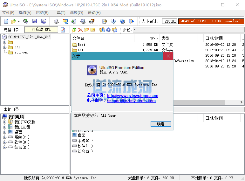This screenshot has height=181, width=245.
Task: Click the blue question mark Help icon
Action: pos(122,21)
